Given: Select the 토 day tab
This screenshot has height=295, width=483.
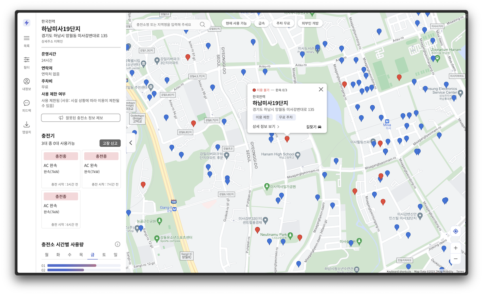Looking at the screenshot, I should click(104, 255).
